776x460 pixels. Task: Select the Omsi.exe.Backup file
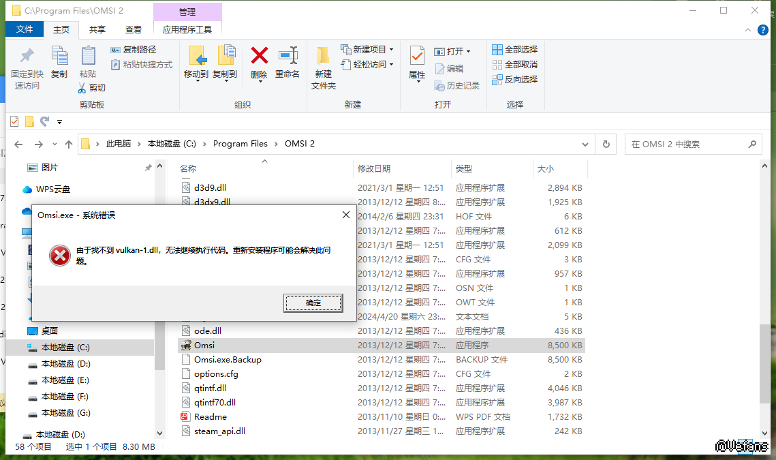[x=228, y=360]
